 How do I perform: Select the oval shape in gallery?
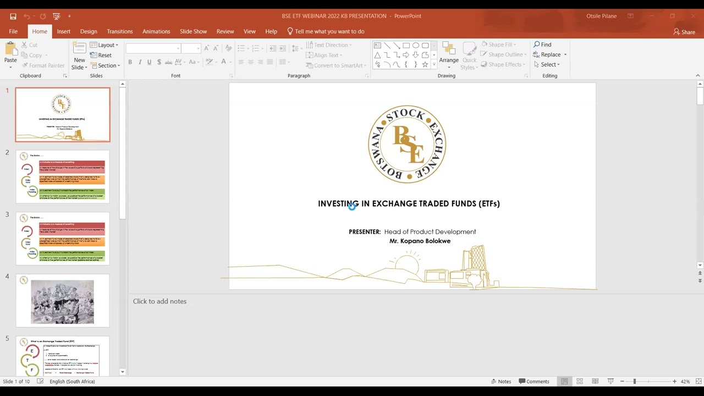coord(415,45)
